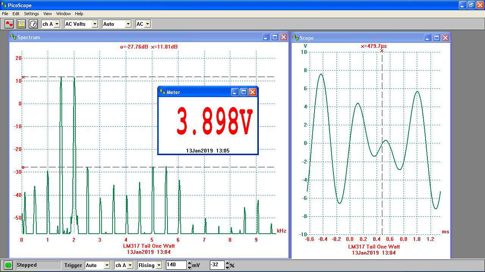
Task: Click the Spectrum window title icon
Action: [14, 37]
